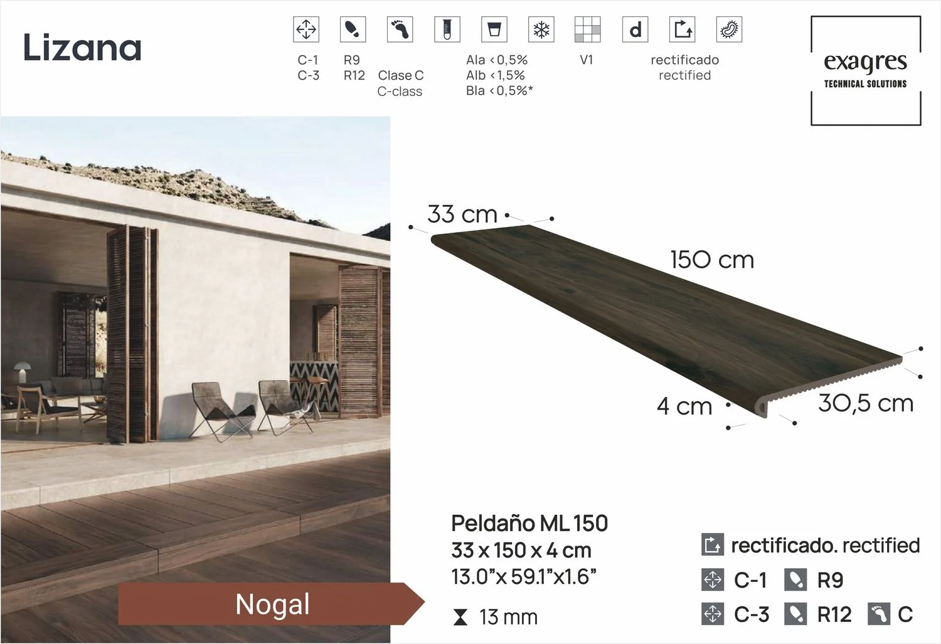The image size is (941, 644).
Task: Click the barefoot icon above Clase C
Action: coord(400,29)
